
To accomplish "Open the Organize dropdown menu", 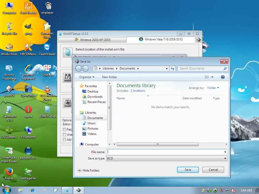I will (87, 77).
